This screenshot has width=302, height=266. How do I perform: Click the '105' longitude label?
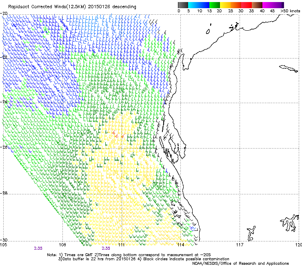(x=4, y=245)
